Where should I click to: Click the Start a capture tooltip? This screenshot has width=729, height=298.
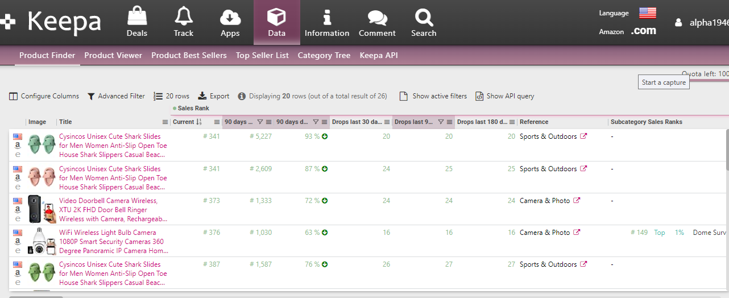[x=664, y=82]
